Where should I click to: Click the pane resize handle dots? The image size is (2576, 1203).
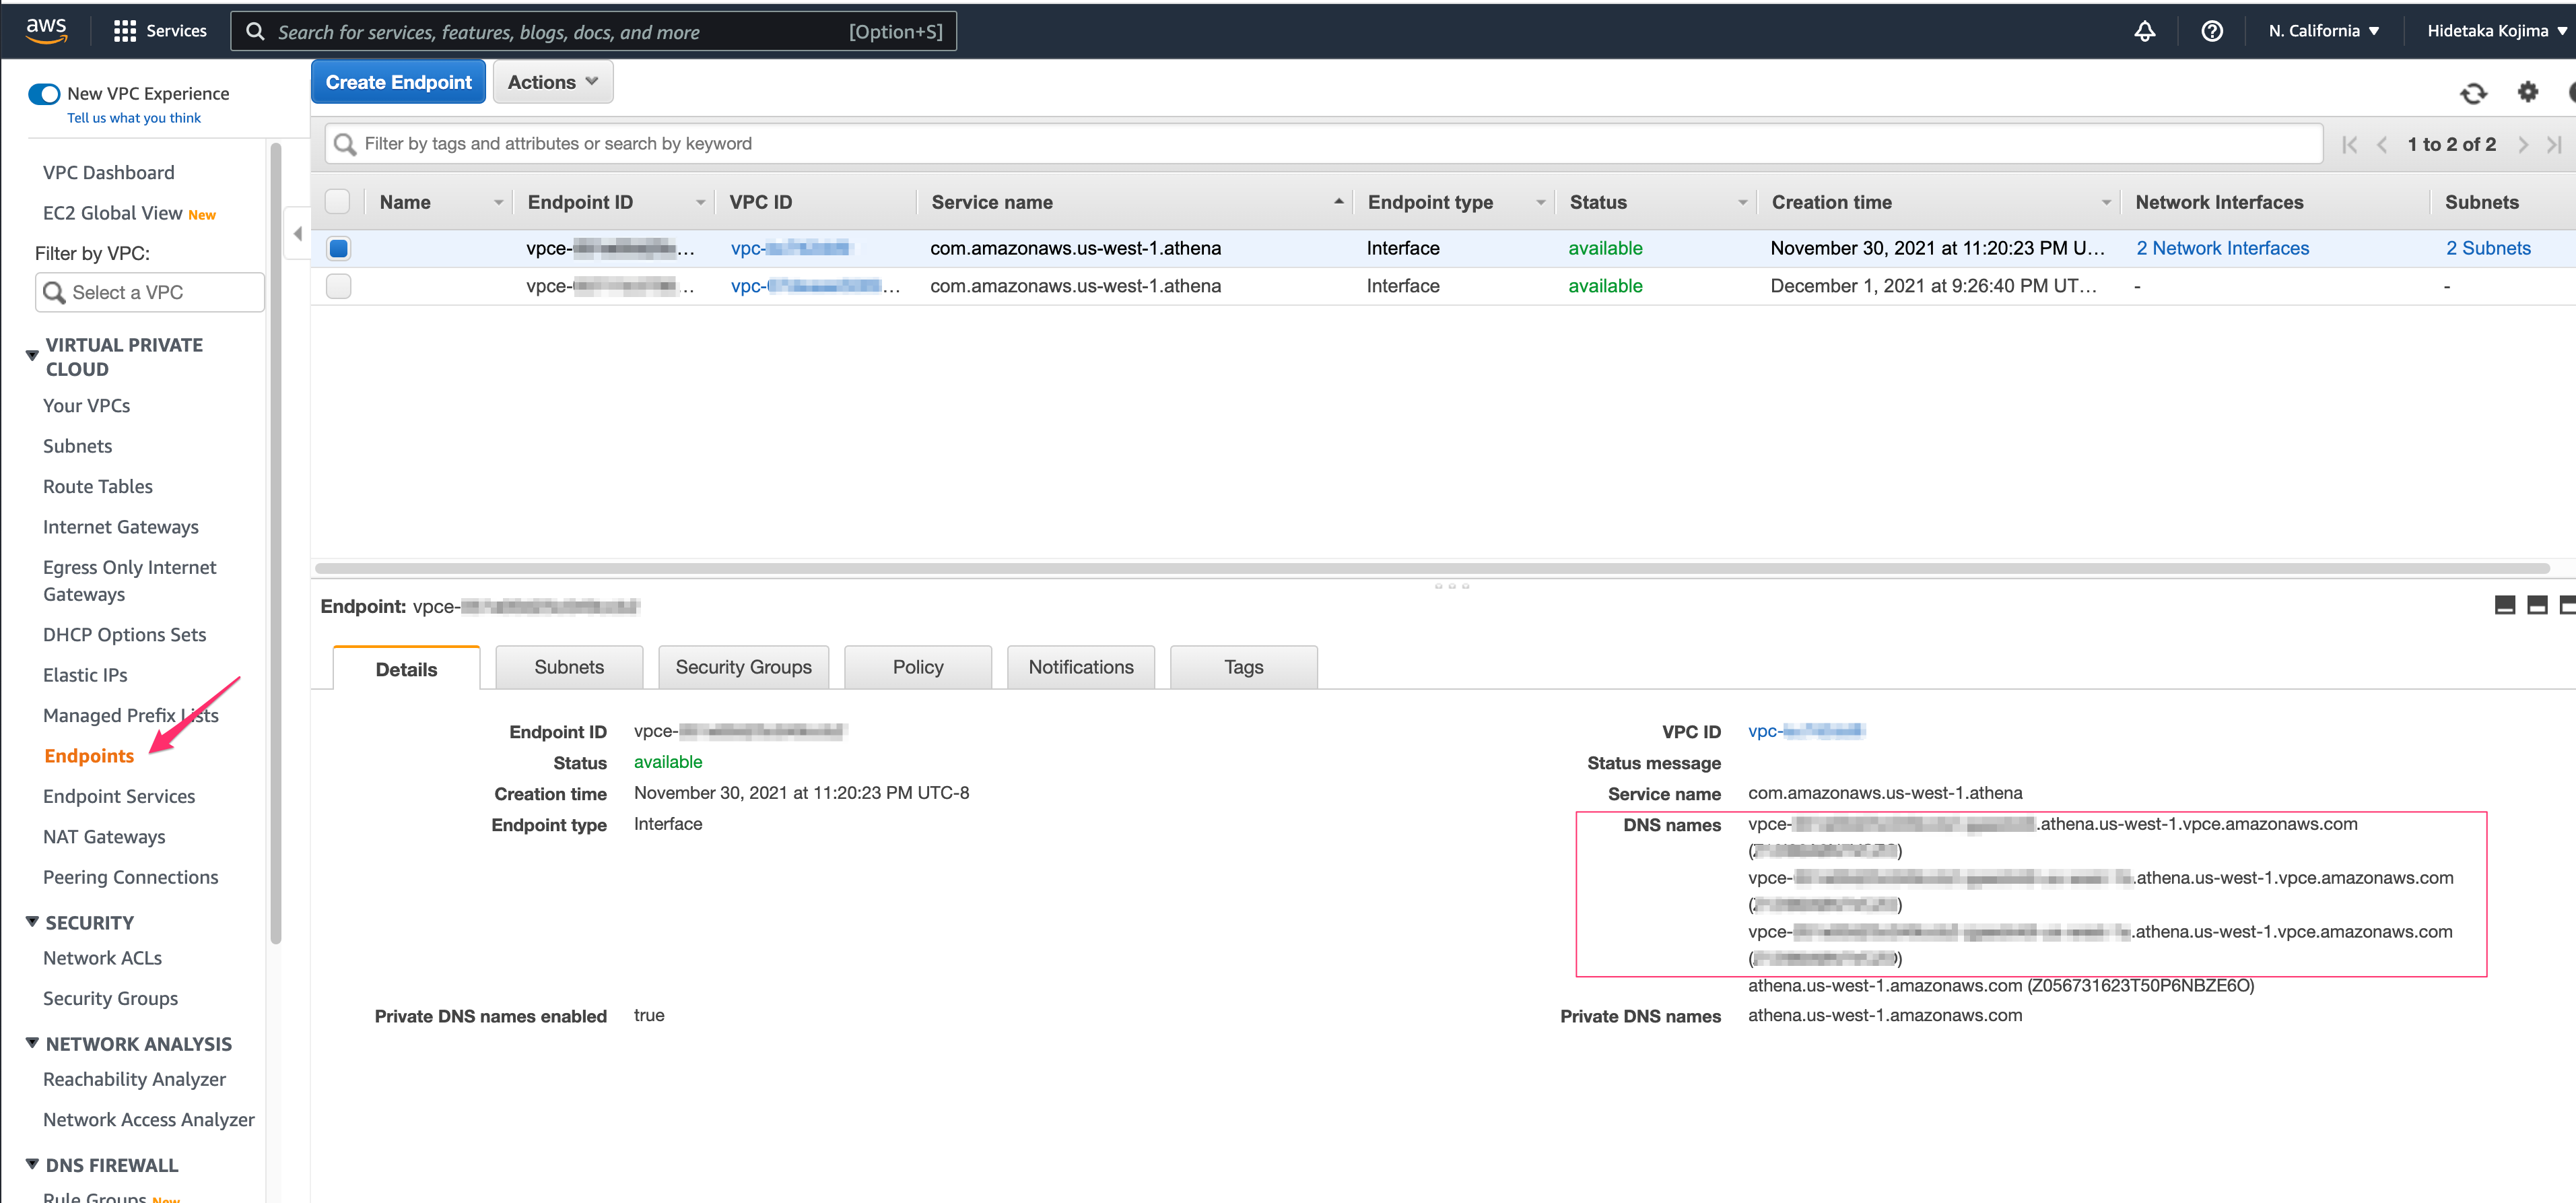[1451, 585]
